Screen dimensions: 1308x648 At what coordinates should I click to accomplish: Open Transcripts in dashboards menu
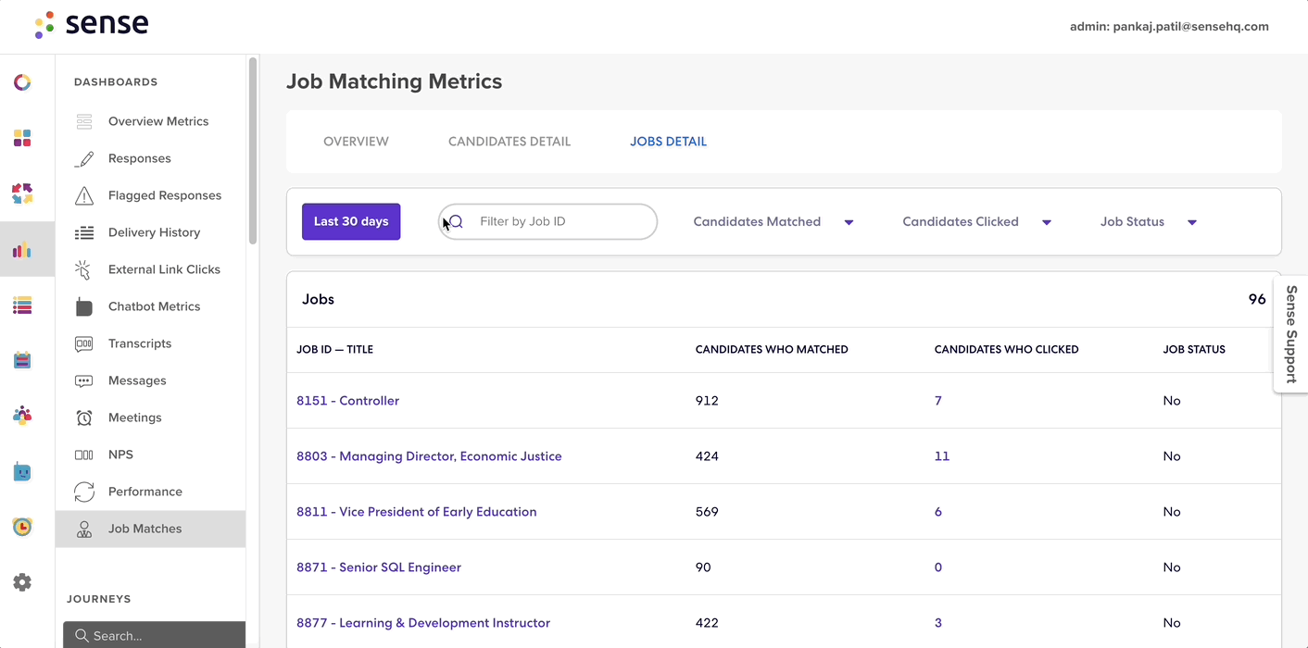(140, 343)
